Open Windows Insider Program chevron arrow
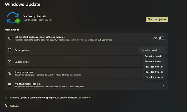This screenshot has height=112, width=187. (164, 85)
